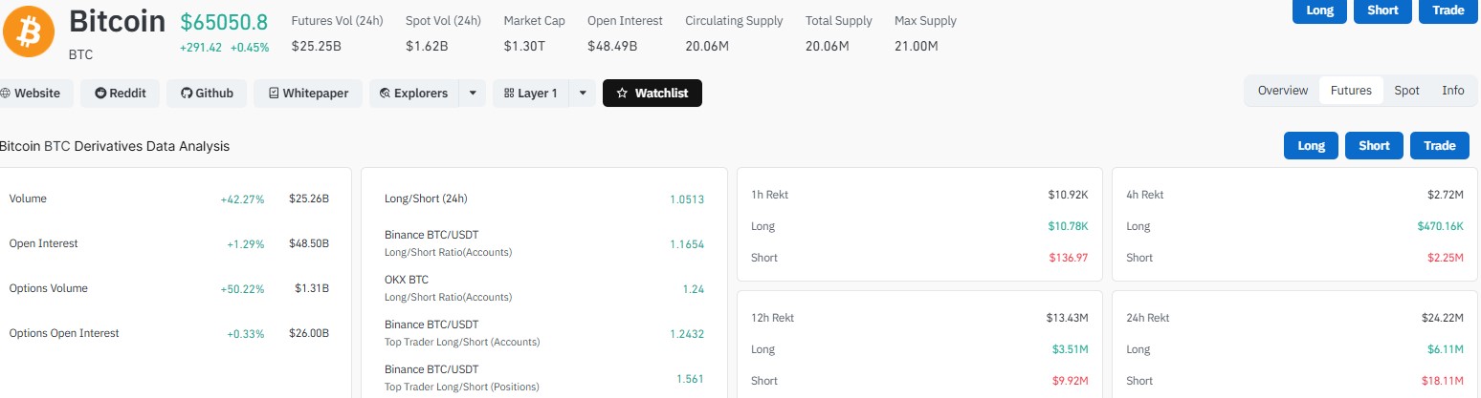Click the Max Supply value 21.00M
Image resolution: width=1481 pixels, height=398 pixels.
tap(916, 45)
